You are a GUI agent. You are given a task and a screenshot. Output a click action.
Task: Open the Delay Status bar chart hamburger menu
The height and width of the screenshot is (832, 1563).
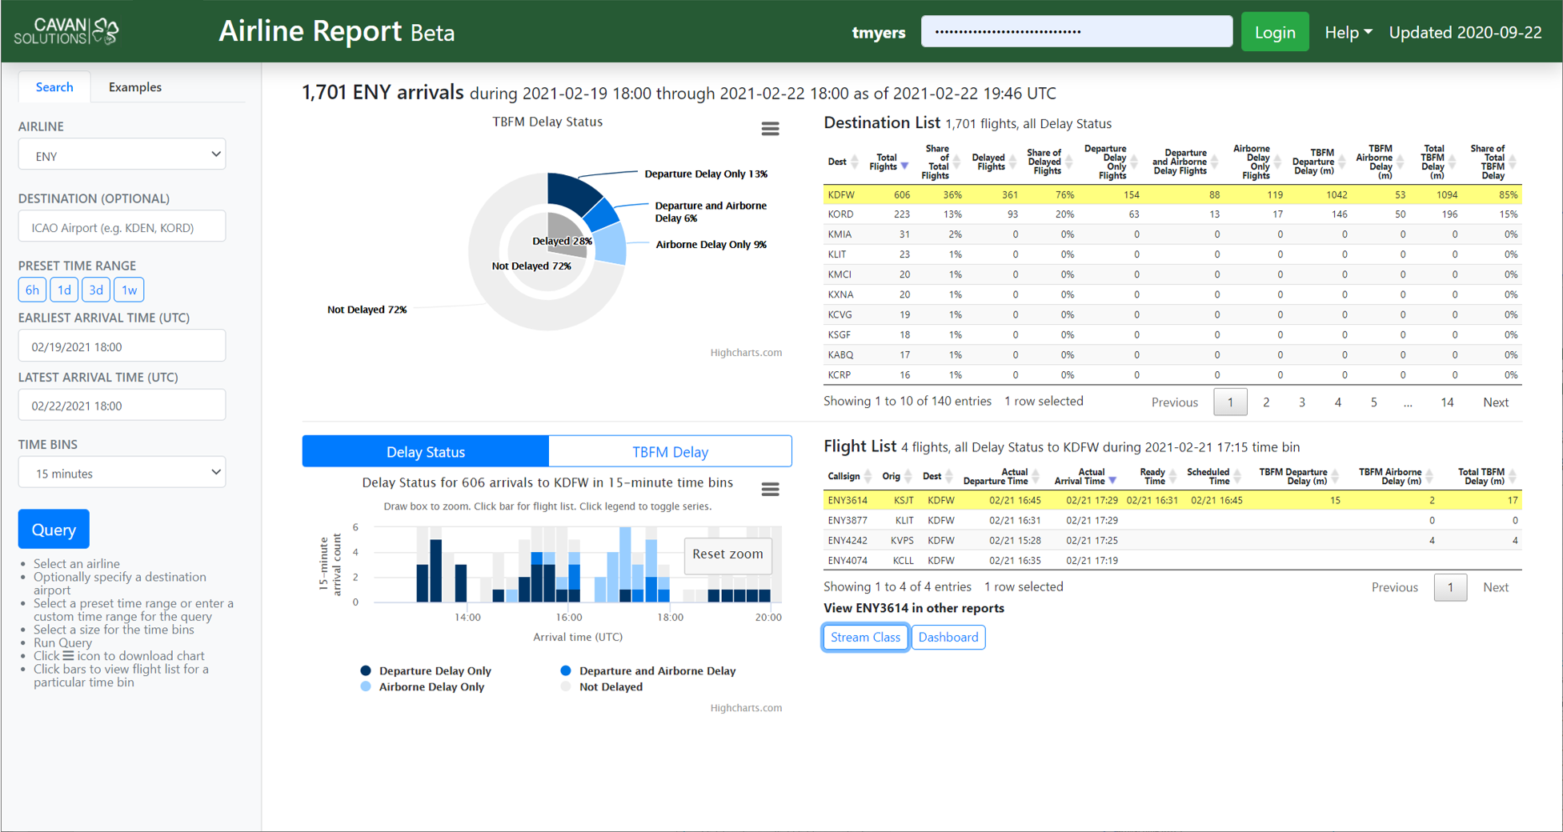(770, 489)
